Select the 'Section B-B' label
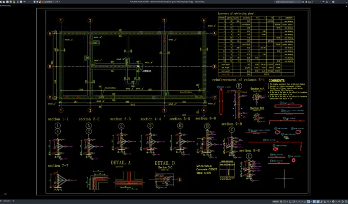This screenshot has height=204, width=348. coord(257,108)
